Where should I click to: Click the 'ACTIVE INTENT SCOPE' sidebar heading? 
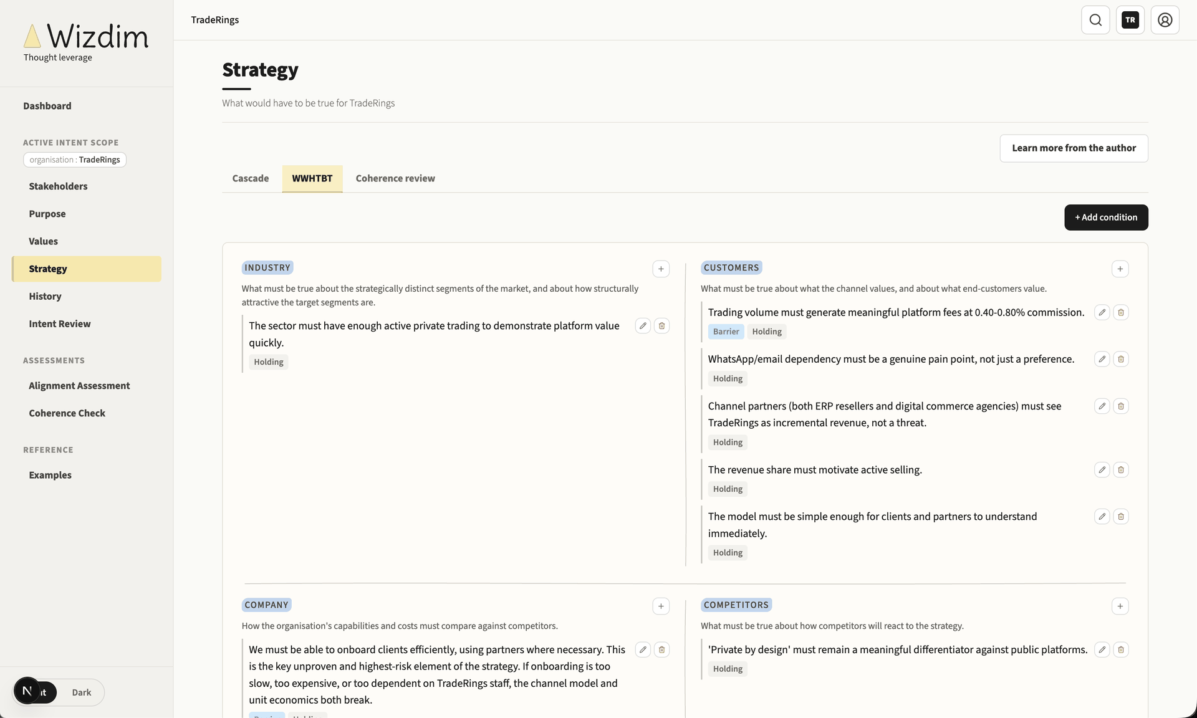pyautogui.click(x=71, y=143)
